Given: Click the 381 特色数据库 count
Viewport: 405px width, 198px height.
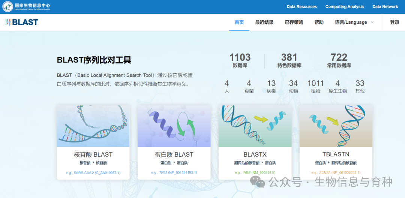Looking at the screenshot, I should [289, 61].
